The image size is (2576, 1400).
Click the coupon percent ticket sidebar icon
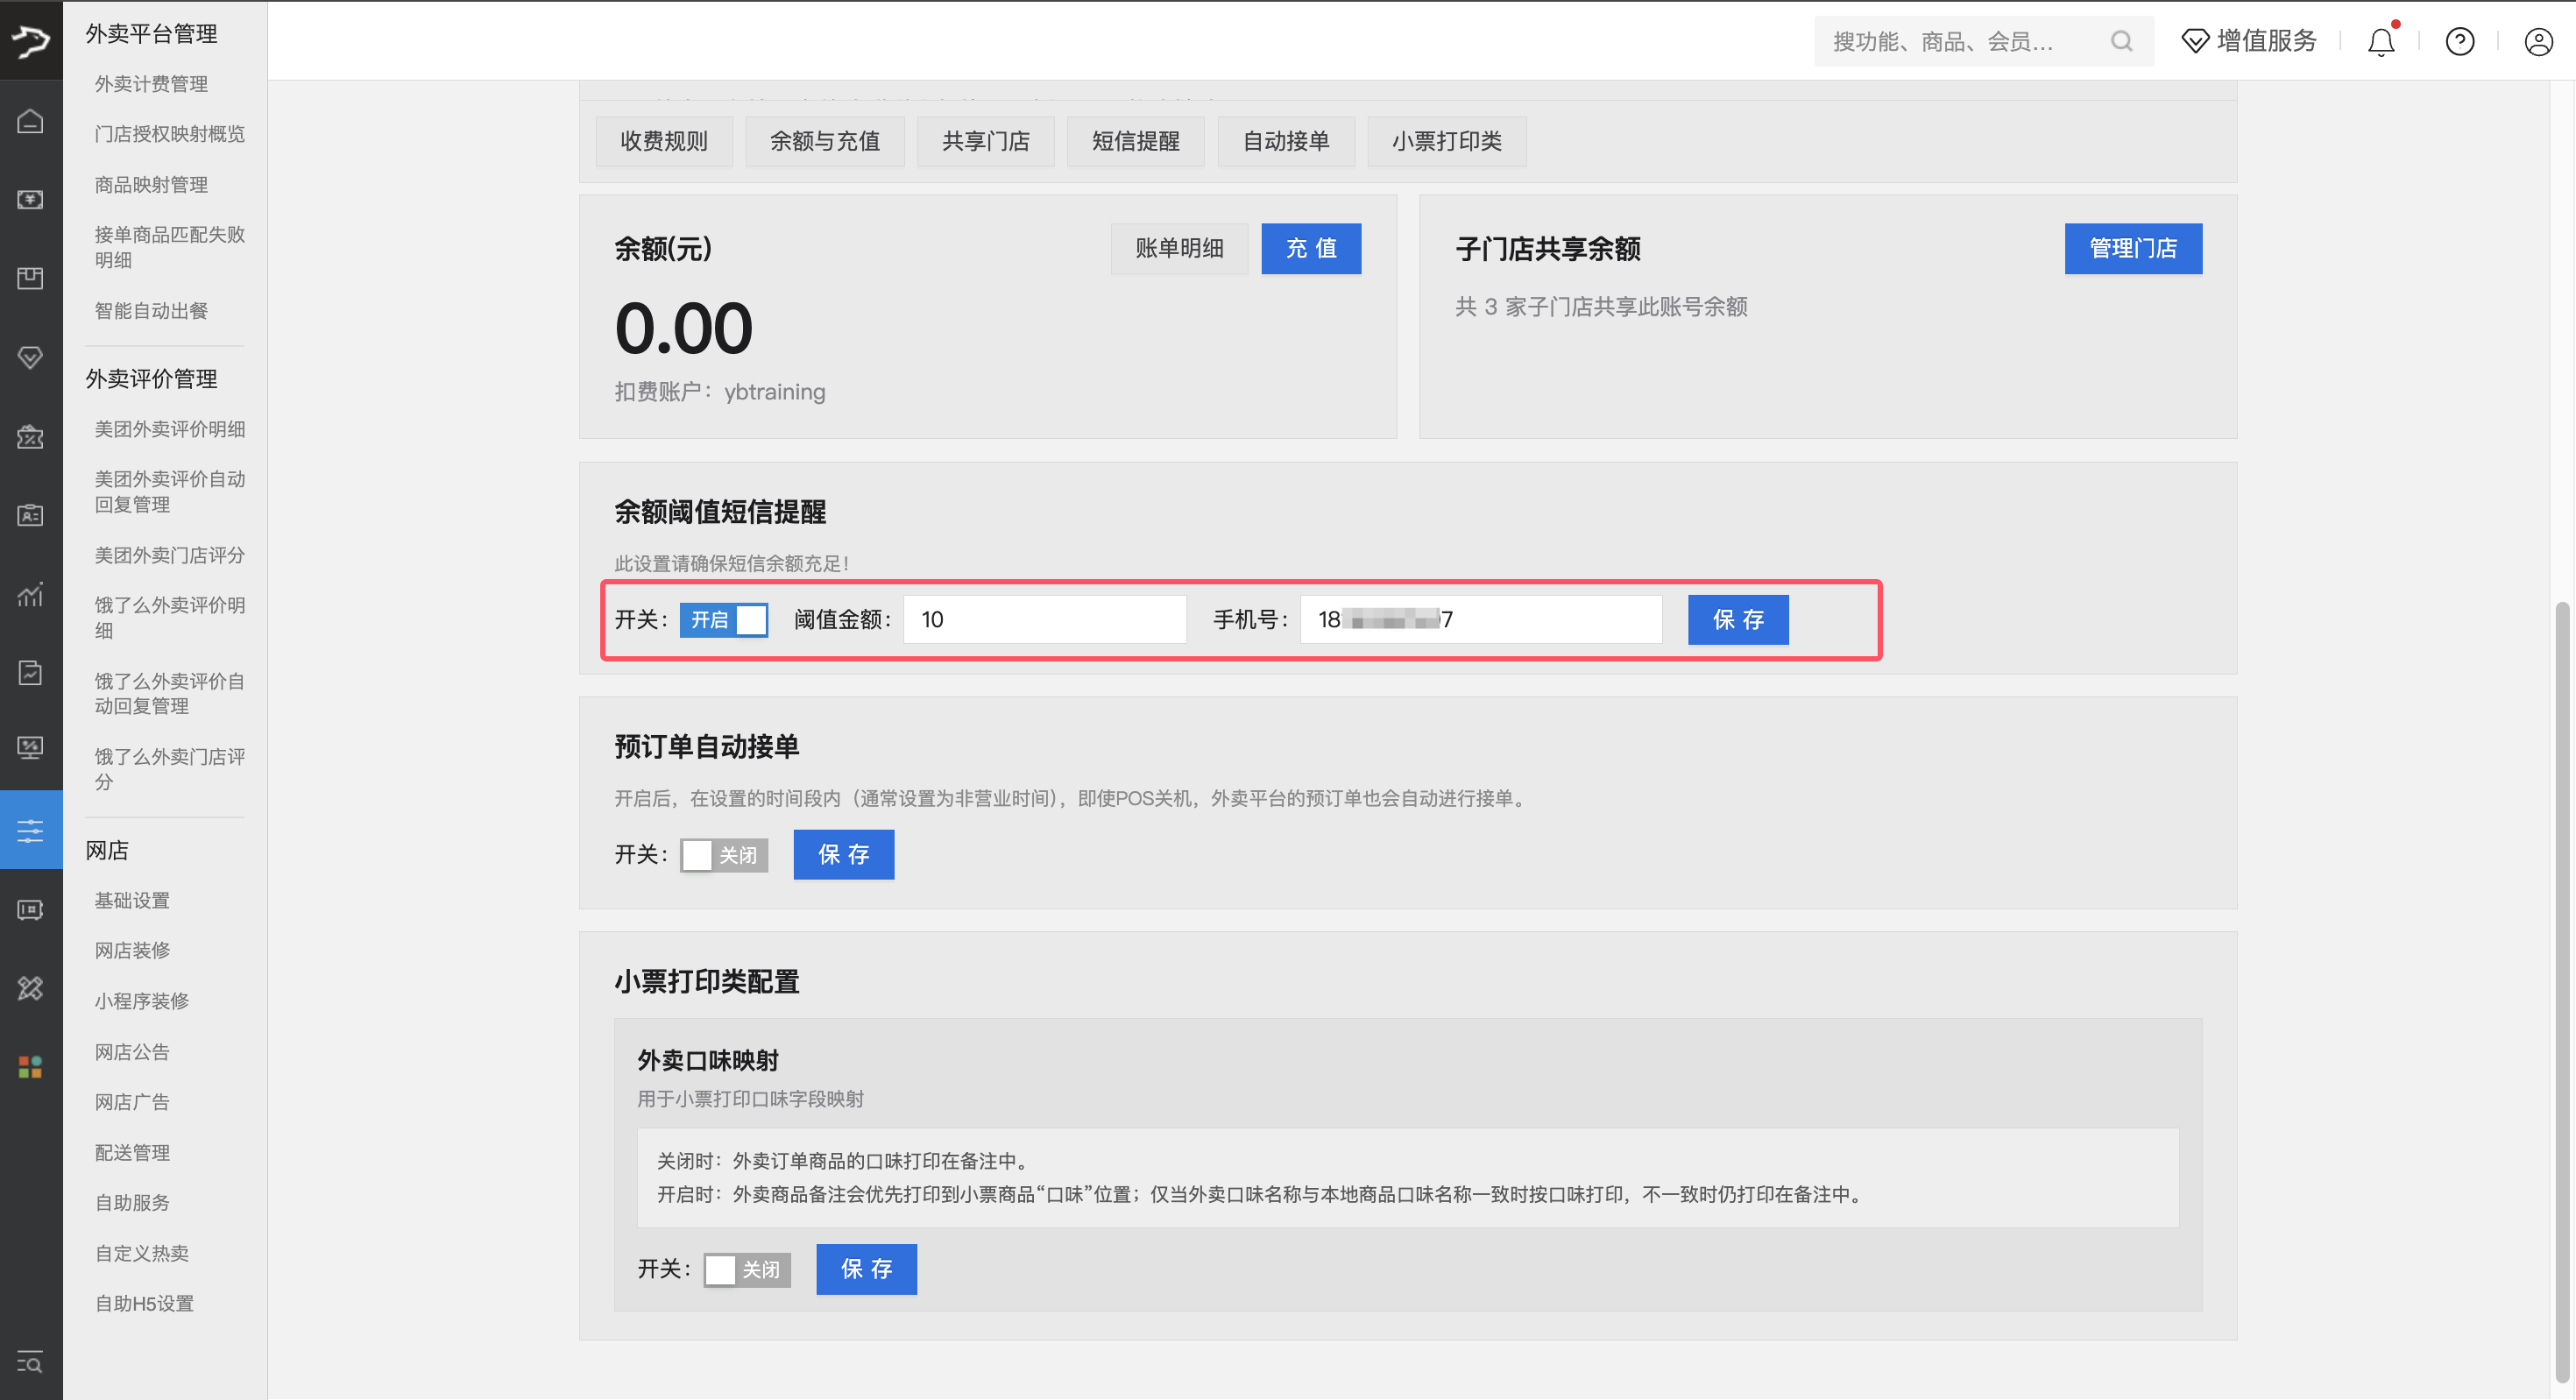pos(30,437)
